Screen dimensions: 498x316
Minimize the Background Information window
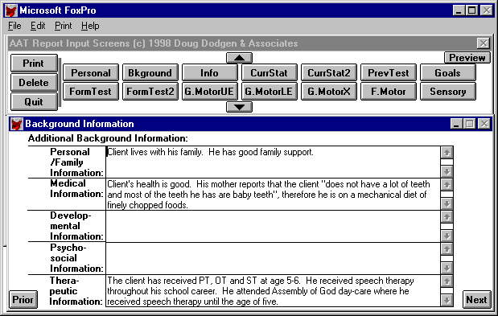[456, 124]
